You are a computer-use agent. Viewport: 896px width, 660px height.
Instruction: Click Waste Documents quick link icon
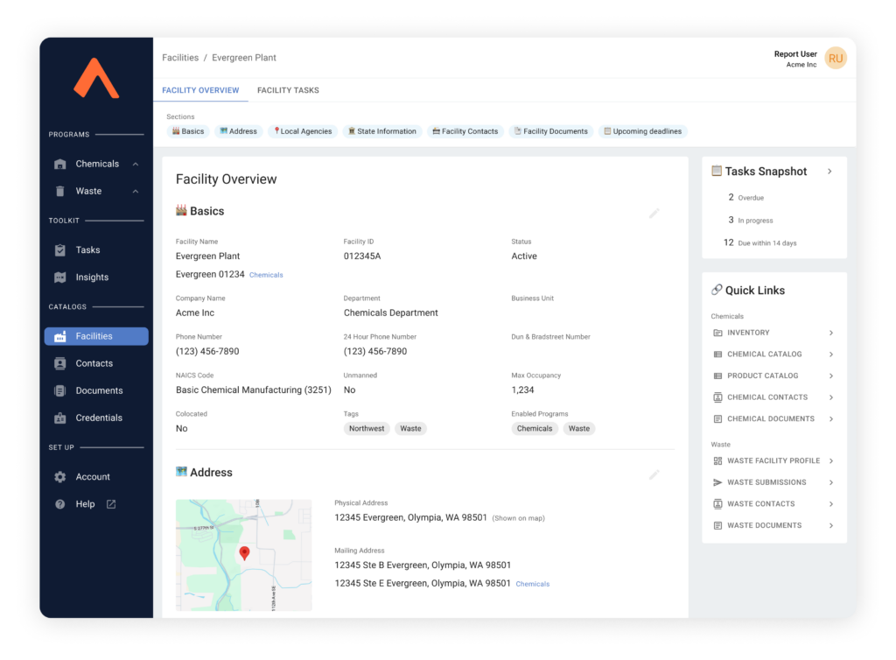(x=717, y=525)
